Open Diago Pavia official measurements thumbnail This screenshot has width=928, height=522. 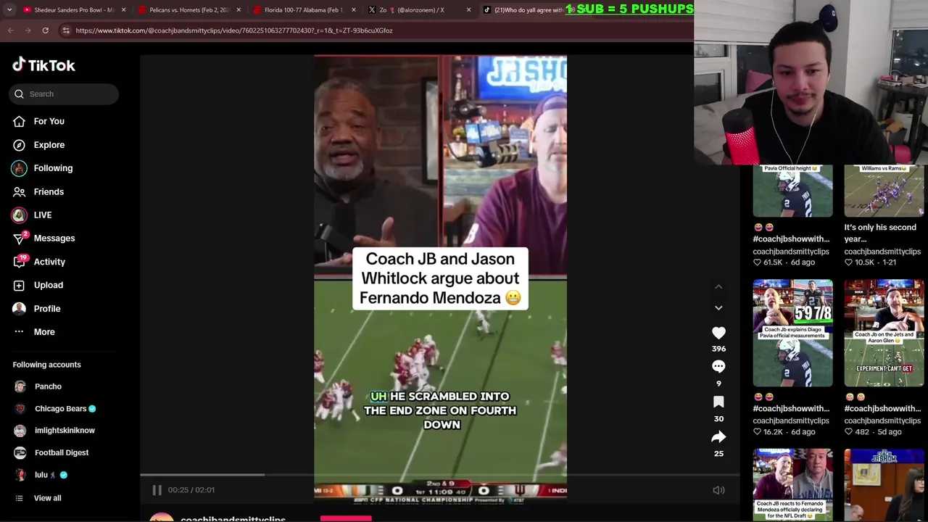click(792, 333)
